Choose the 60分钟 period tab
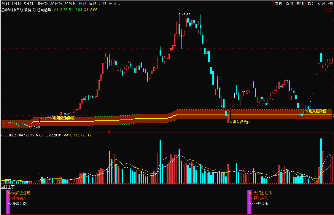Screen dimensions: 334x215 coord(70,4)
